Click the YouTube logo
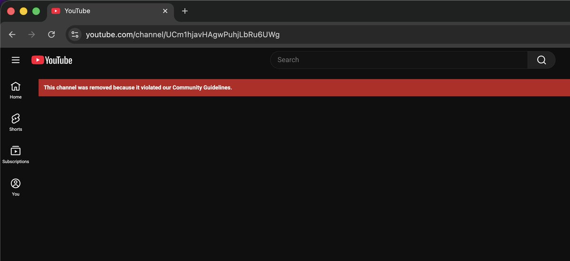This screenshot has height=261, width=570. (x=52, y=60)
